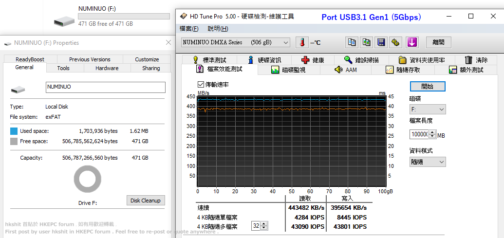Viewport: 504px width, 238px height.
Task: Open the 磁碟監視 disk monitor tab
Action: coord(288,70)
